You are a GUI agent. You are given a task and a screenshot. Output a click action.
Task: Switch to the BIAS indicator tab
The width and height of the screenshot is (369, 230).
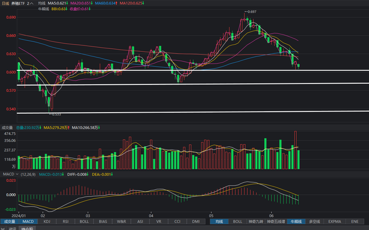click(x=103, y=221)
